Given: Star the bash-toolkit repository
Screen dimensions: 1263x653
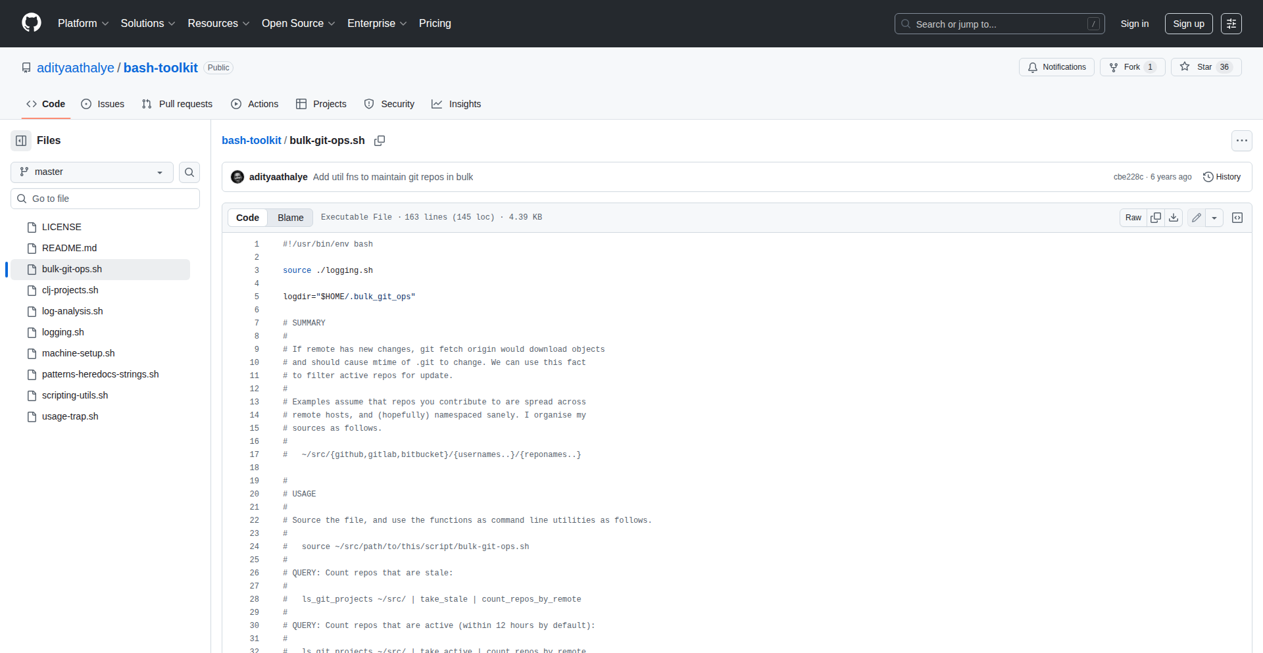Looking at the screenshot, I should click(1206, 67).
